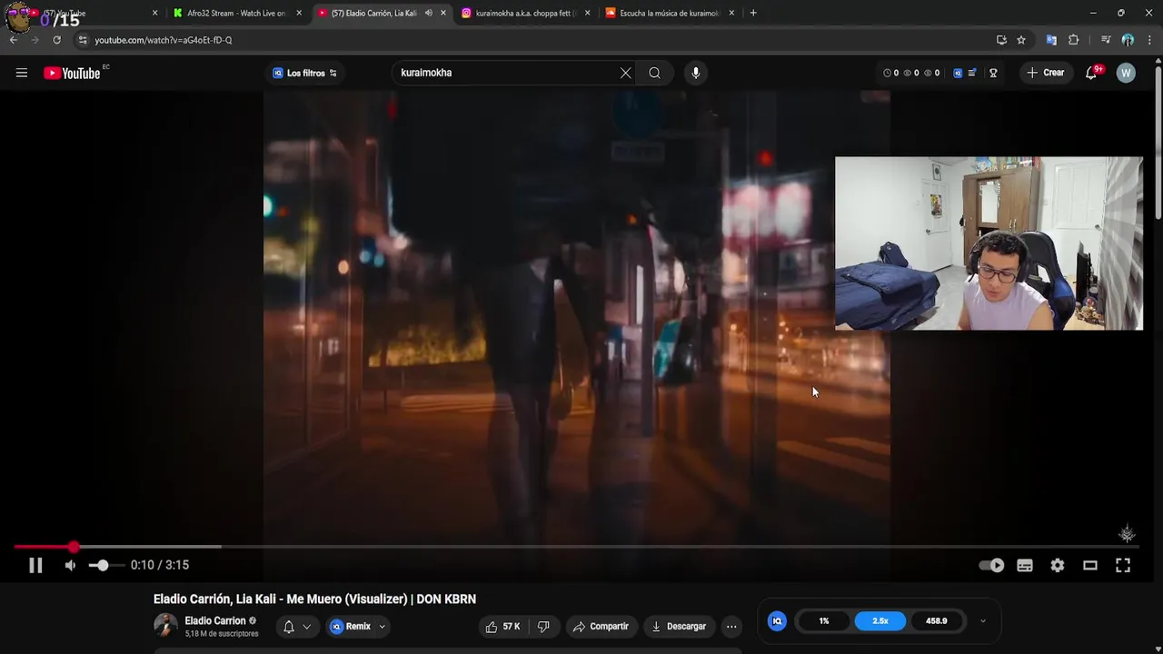The image size is (1163, 654).
Task: Go back in browser history
Action: pos(14,40)
